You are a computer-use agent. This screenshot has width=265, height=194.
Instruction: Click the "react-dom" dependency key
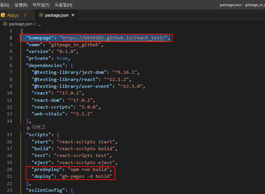(47, 100)
